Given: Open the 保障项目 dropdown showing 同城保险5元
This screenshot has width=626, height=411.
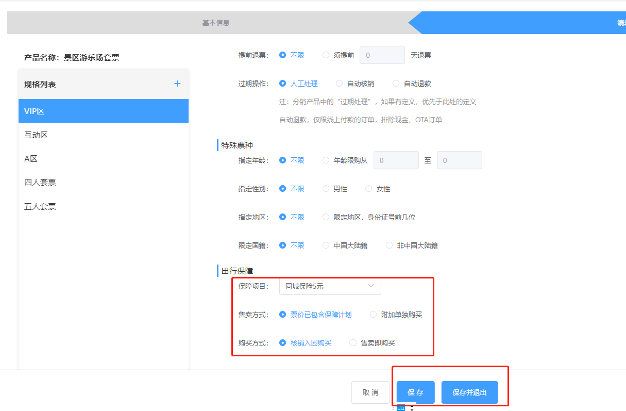Looking at the screenshot, I should click(x=330, y=286).
